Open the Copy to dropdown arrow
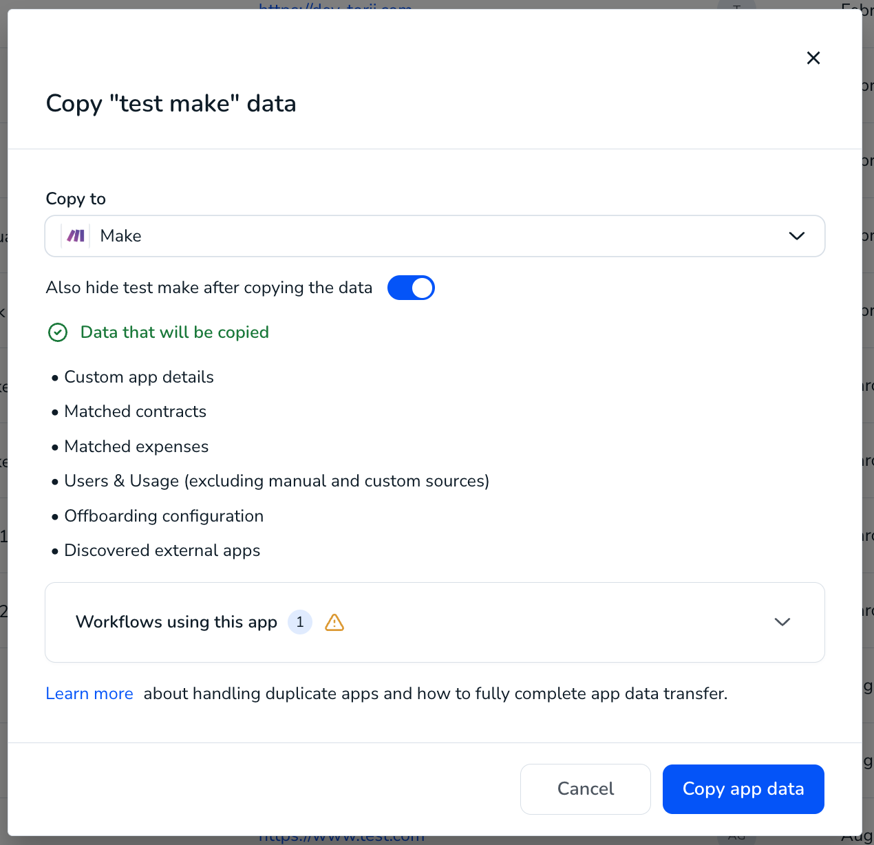This screenshot has width=874, height=845. point(796,236)
